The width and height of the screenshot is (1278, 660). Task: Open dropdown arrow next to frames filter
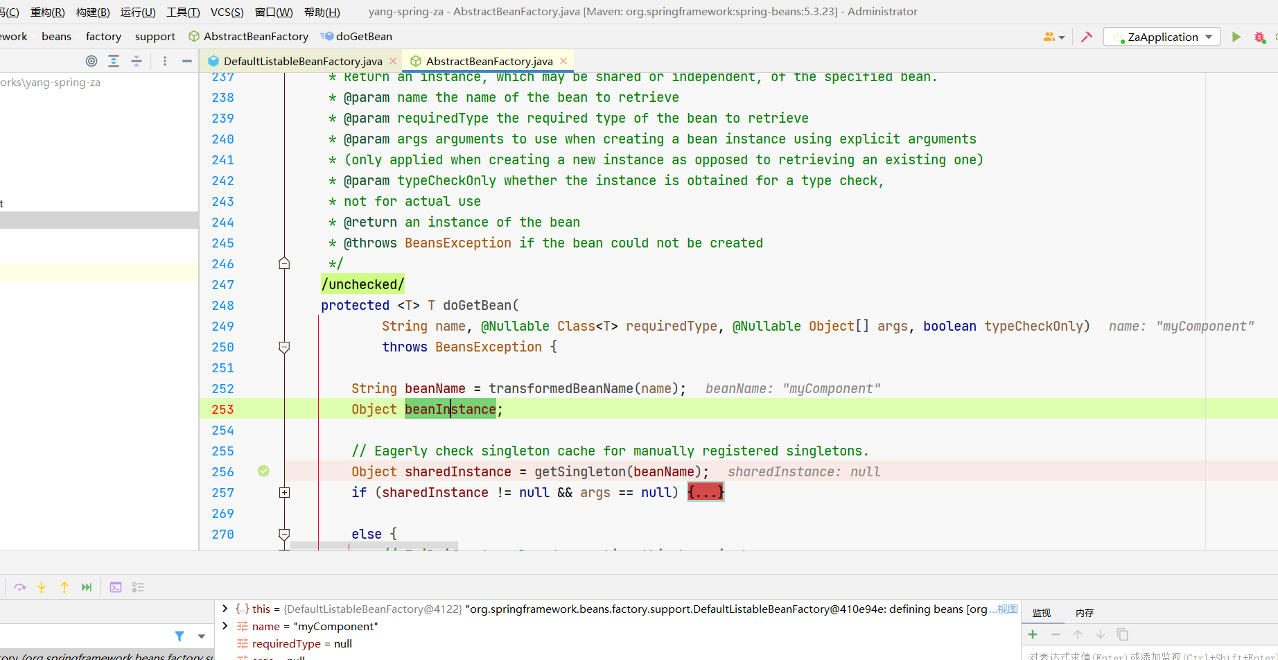click(x=202, y=636)
